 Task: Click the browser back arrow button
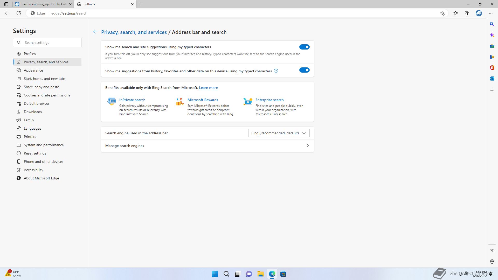(x=7, y=13)
